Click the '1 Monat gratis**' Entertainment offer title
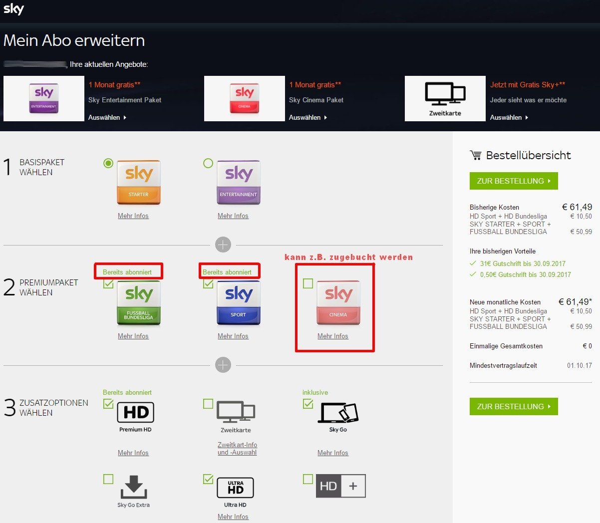The width and height of the screenshot is (600, 523). pyautogui.click(x=115, y=85)
